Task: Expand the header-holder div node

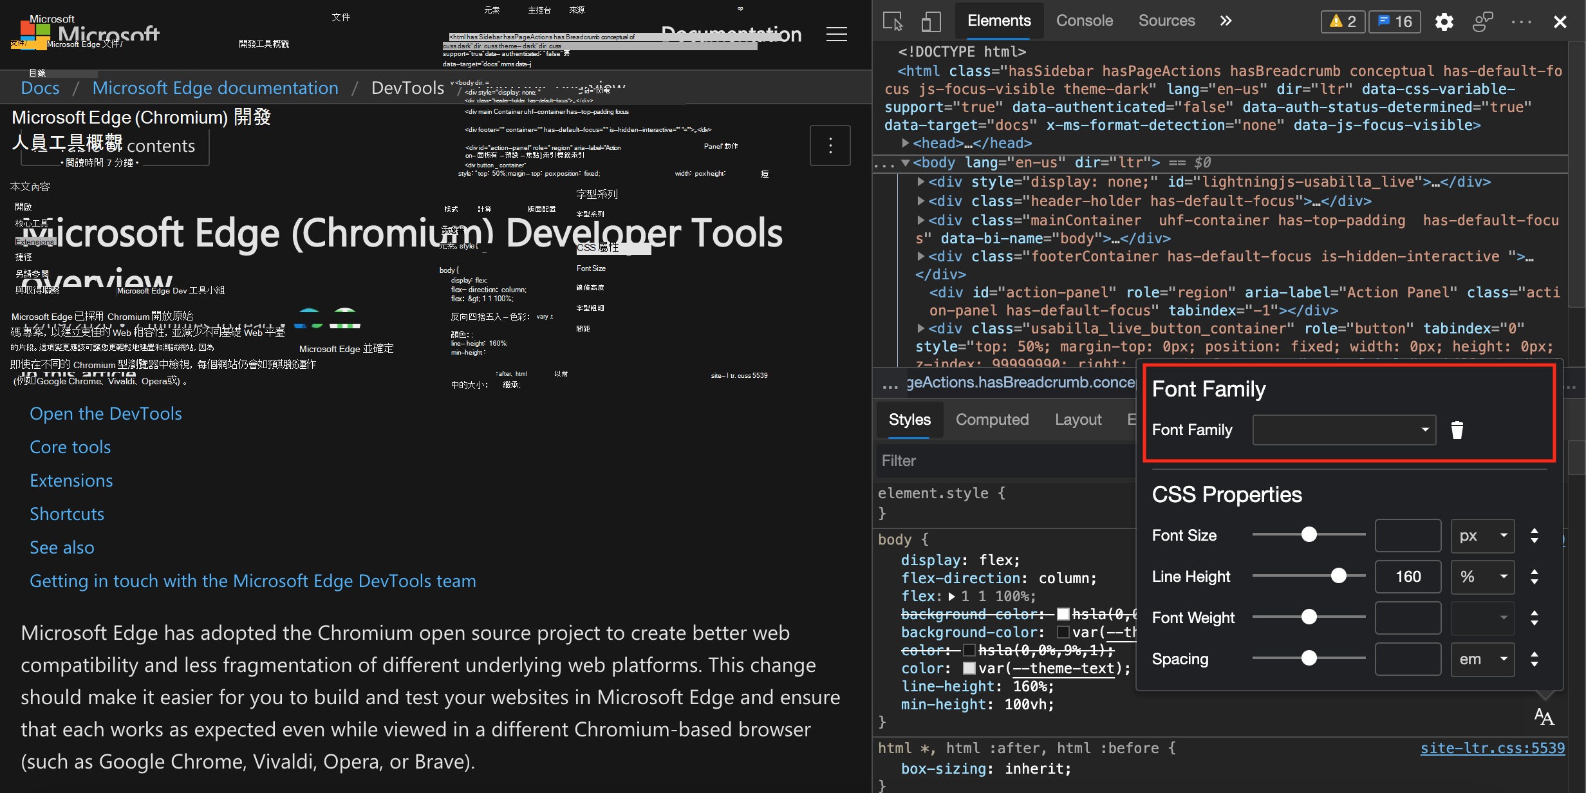Action: [x=921, y=201]
